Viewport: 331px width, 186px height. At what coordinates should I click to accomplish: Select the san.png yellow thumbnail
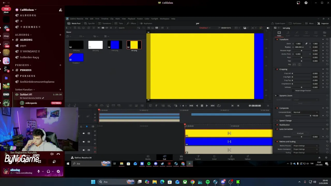[x=134, y=45]
